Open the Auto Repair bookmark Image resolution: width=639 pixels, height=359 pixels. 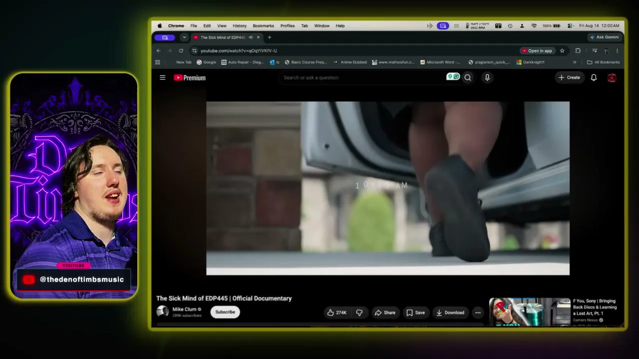point(242,62)
